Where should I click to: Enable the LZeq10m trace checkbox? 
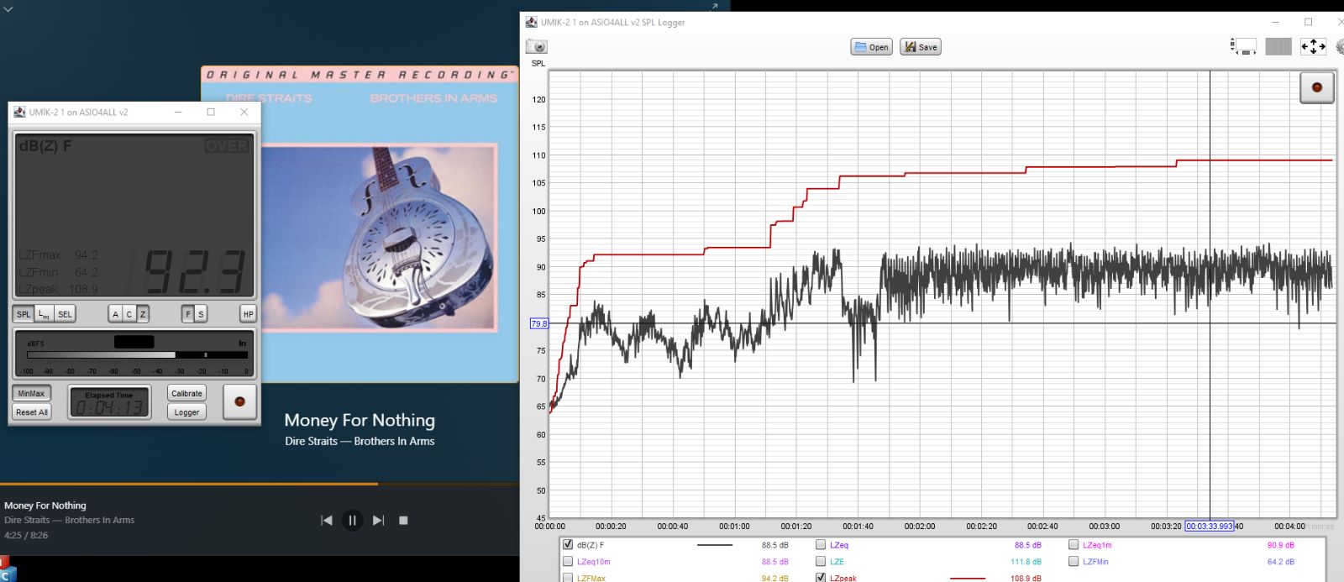[568, 562]
